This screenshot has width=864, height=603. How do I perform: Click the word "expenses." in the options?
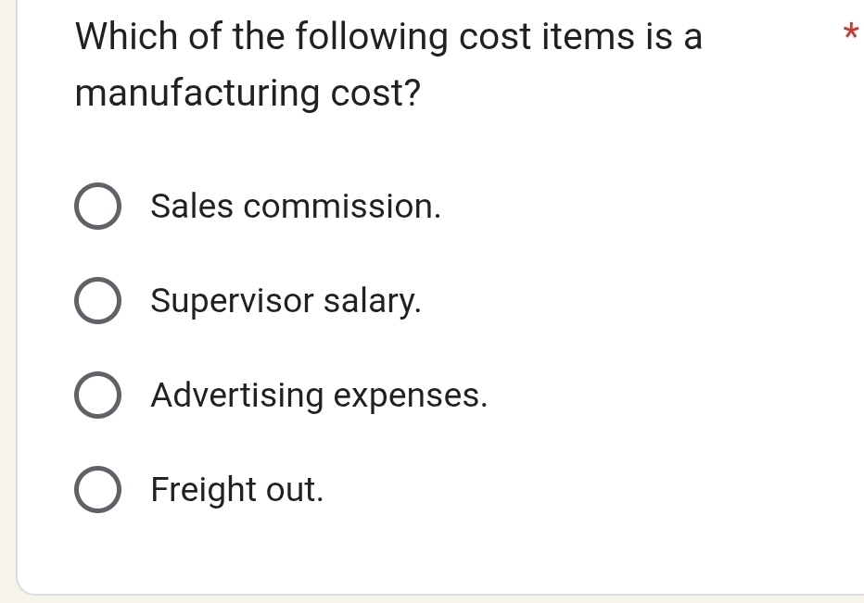(x=410, y=396)
